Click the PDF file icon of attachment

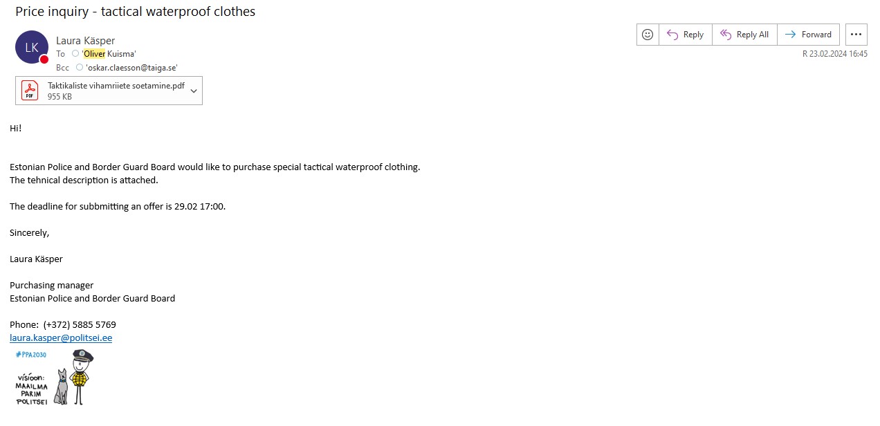pyautogui.click(x=30, y=91)
